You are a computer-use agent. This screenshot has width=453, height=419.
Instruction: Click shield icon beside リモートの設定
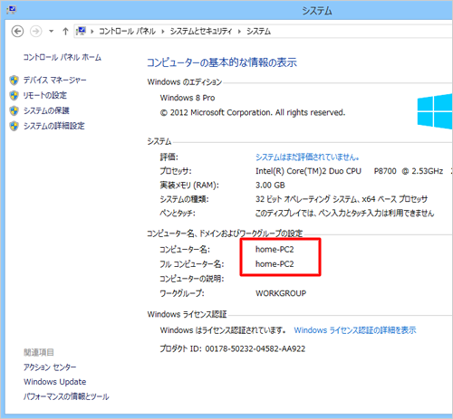14,96
